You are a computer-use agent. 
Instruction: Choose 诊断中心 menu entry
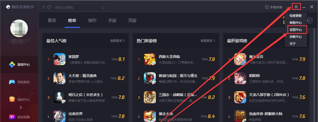[296, 37]
